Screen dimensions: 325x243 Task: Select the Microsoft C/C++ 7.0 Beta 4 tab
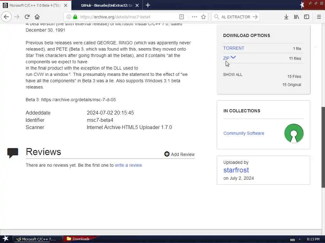click(x=35, y=5)
